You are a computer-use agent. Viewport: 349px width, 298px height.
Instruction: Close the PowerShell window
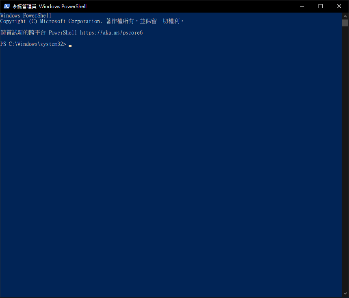click(x=339, y=6)
